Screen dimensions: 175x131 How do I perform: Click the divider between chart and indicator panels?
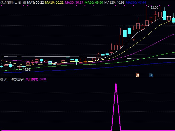(x=87, y=77)
